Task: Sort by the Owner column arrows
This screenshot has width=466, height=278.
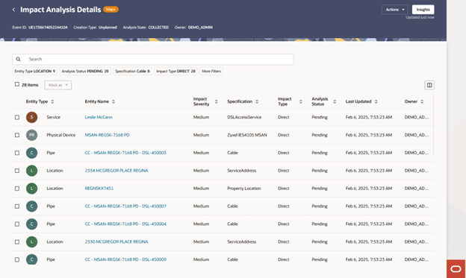Action: [x=422, y=101]
